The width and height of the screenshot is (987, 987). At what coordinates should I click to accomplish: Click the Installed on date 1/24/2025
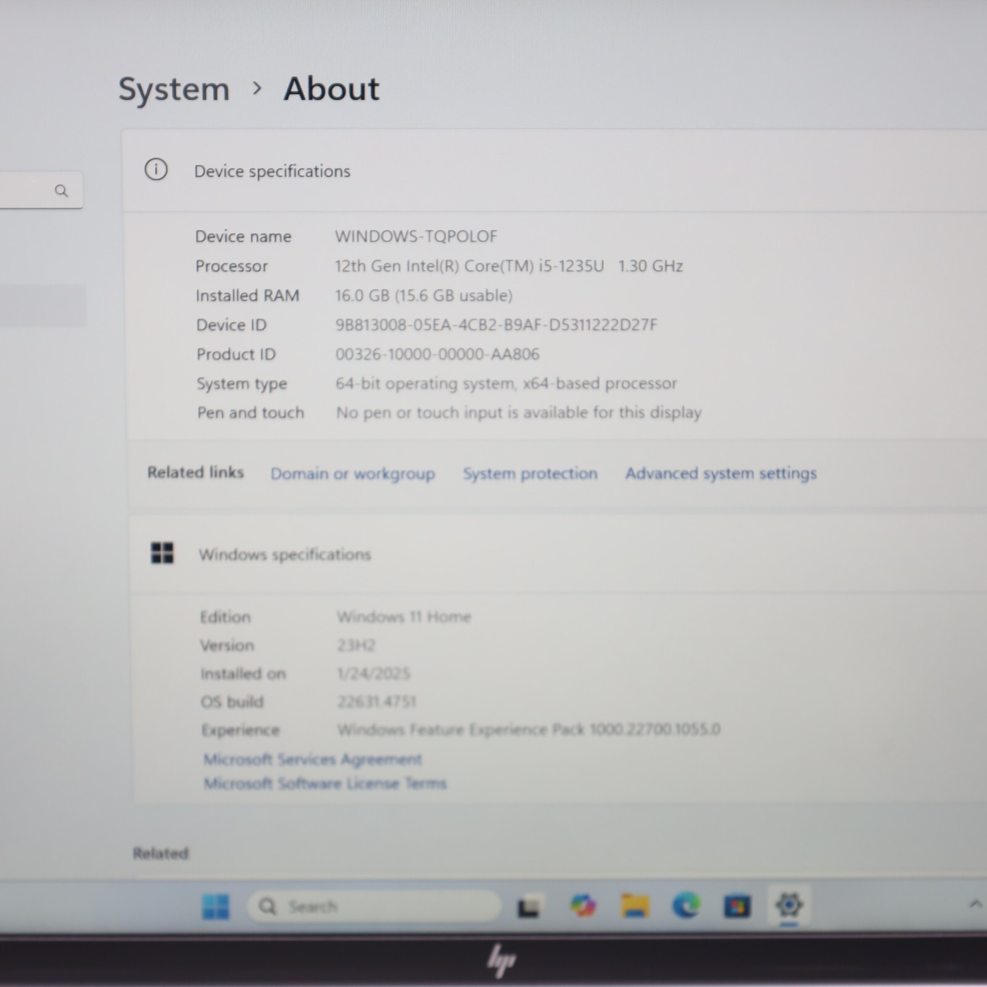[374, 674]
